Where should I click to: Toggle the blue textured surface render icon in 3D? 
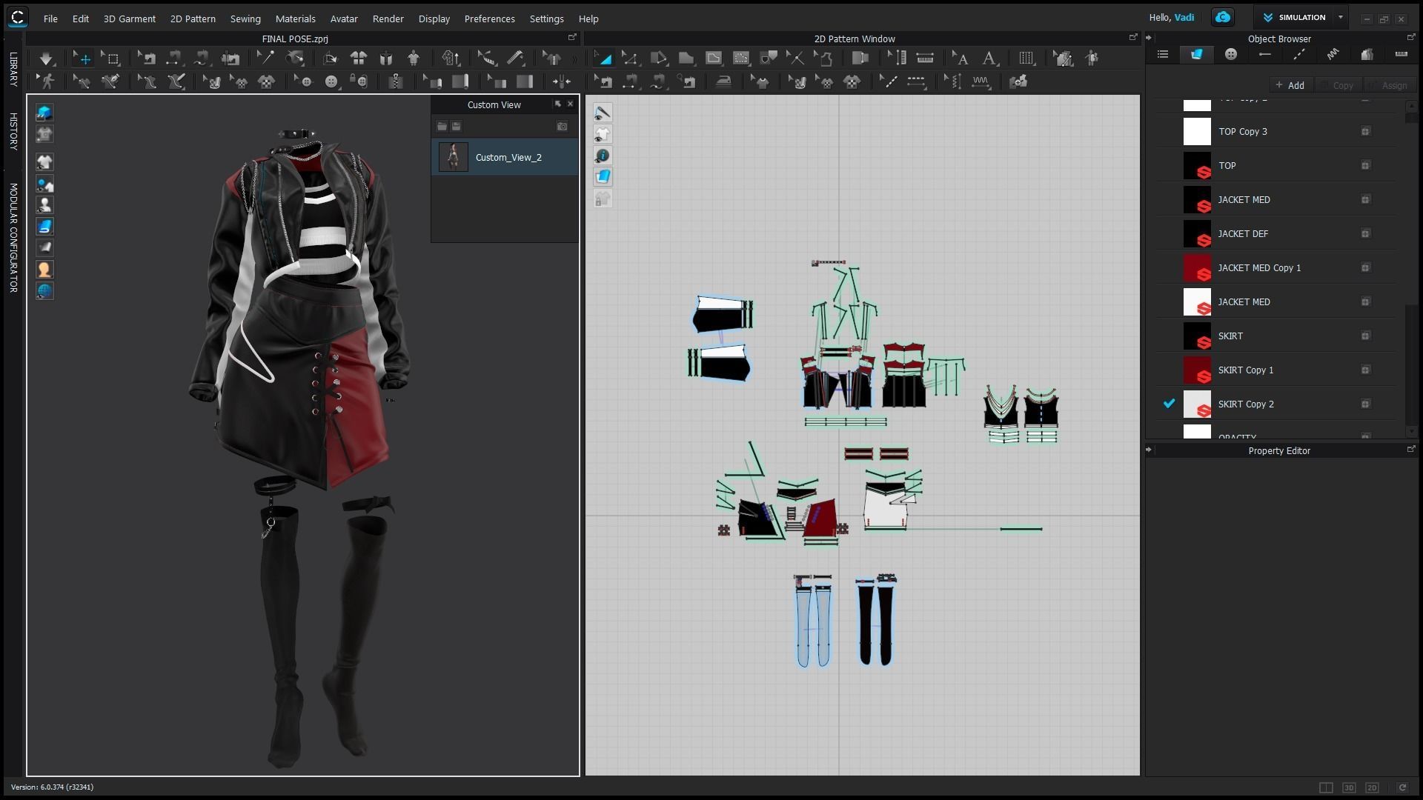pyautogui.click(x=44, y=227)
